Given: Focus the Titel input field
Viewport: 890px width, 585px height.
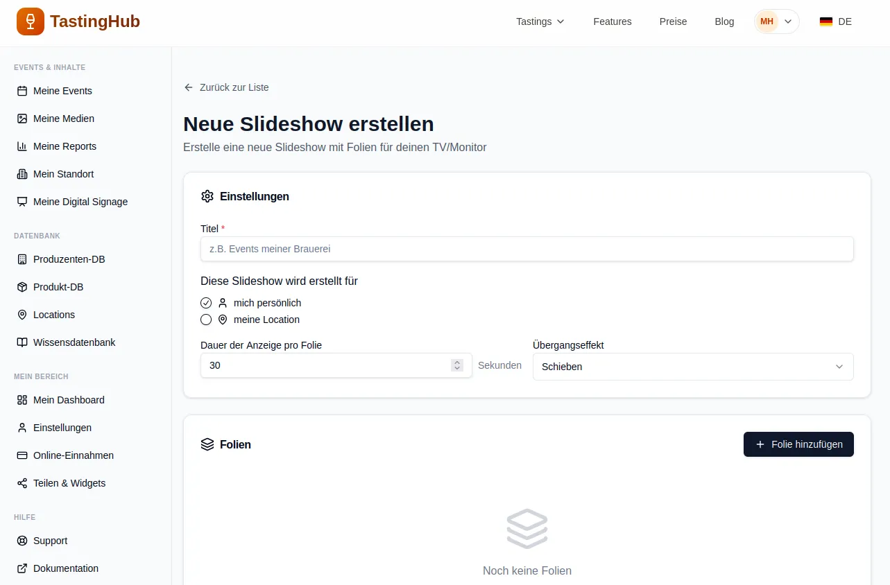Looking at the screenshot, I should pos(527,249).
